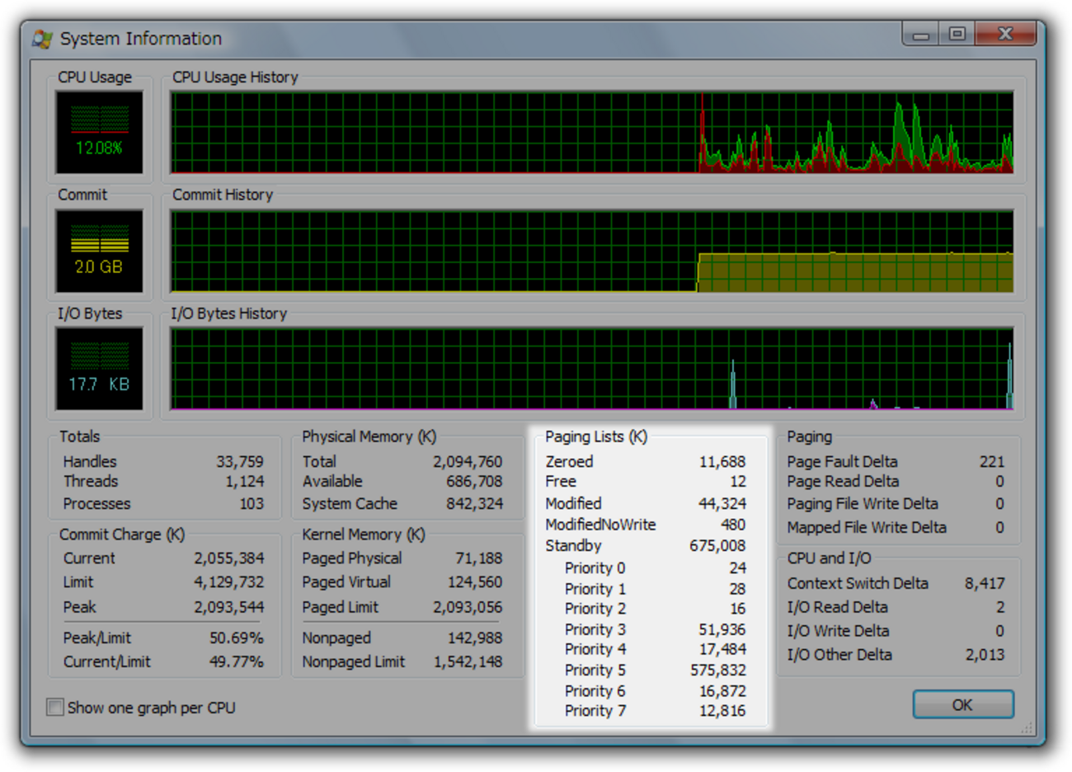
Task: Click the CPU Usage History graph
Action: [591, 133]
